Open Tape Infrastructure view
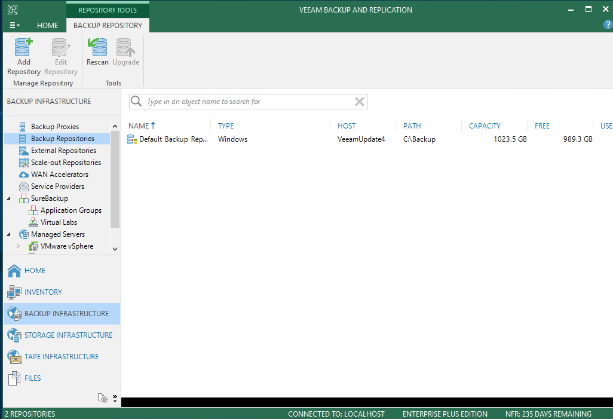The width and height of the screenshot is (613, 419). click(62, 357)
